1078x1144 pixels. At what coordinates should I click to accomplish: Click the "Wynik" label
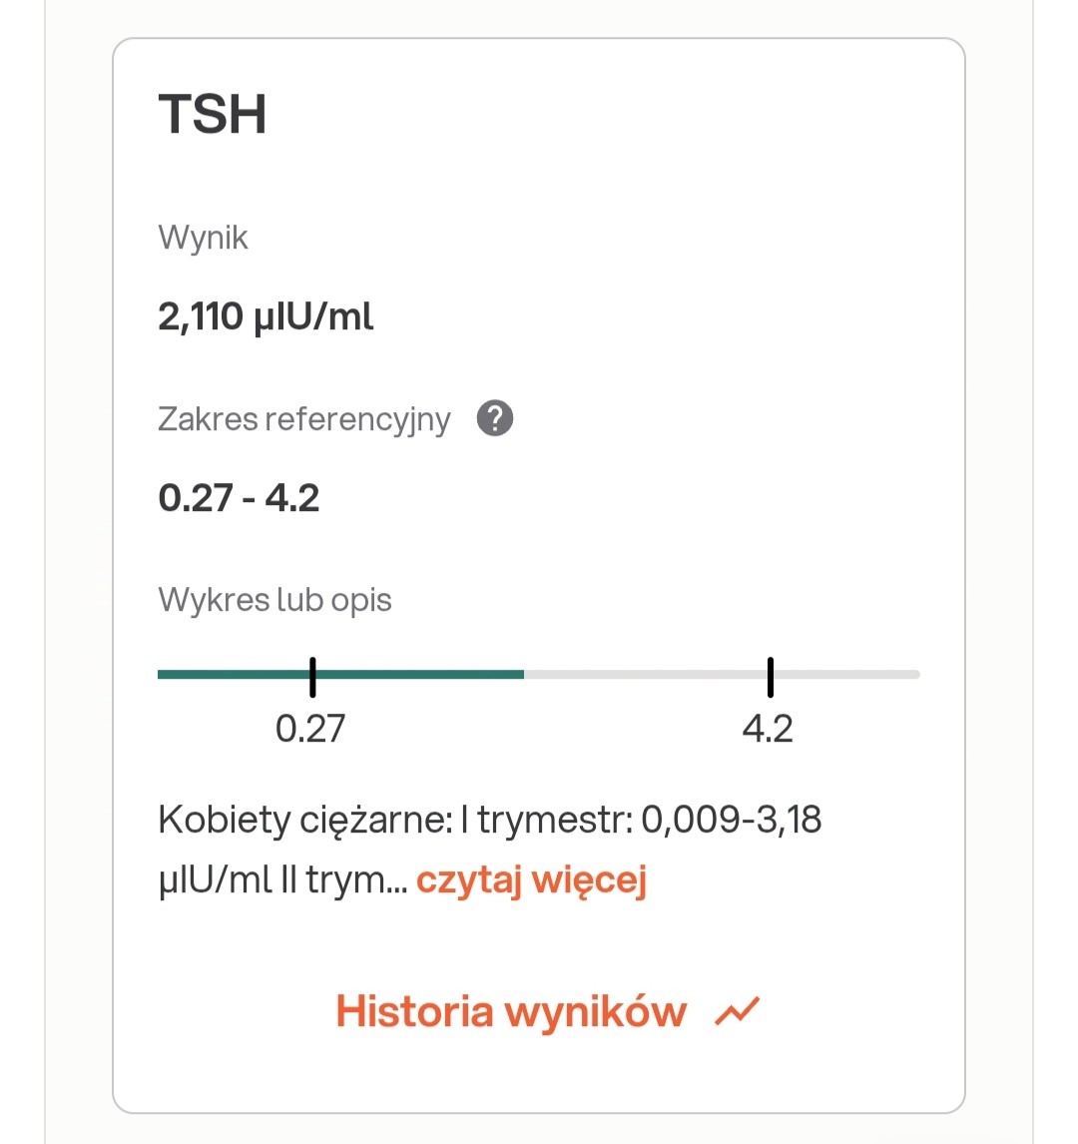point(203,239)
